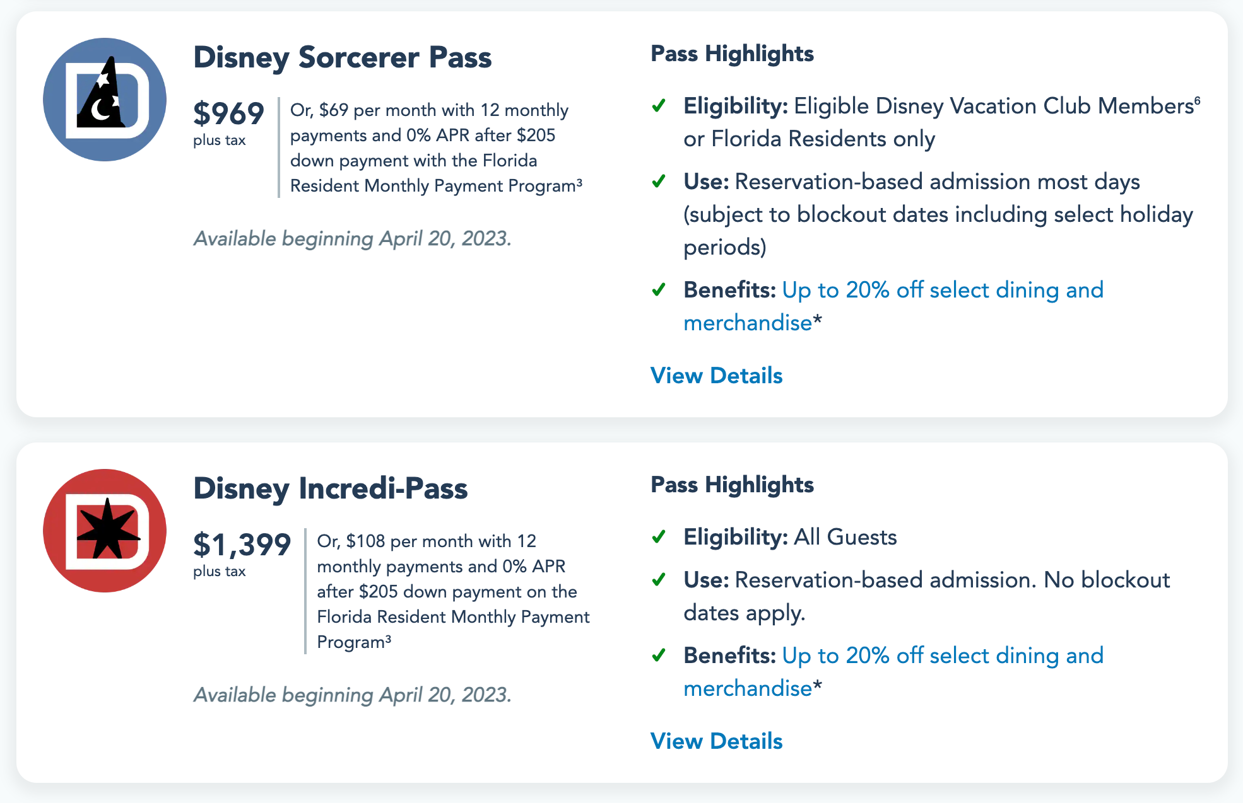Click the checkmark beside Sorcerer Pass Eligibility
The width and height of the screenshot is (1243, 803).
coord(659,105)
